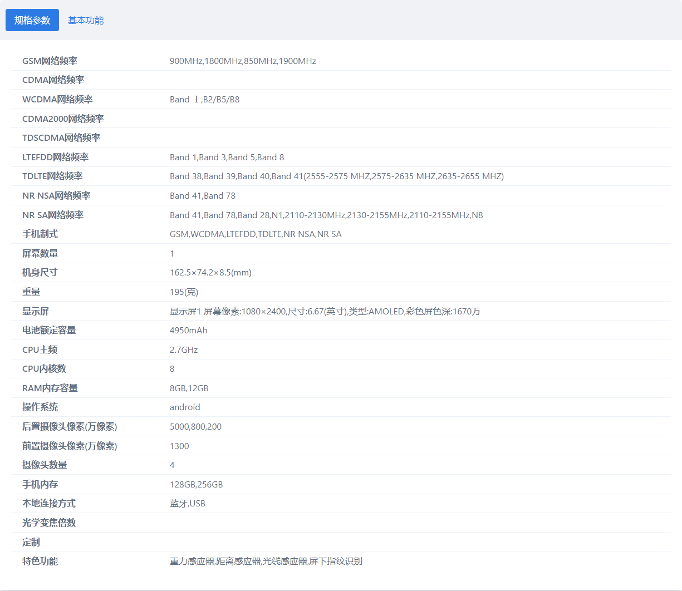The width and height of the screenshot is (682, 591).
Task: Select the 手机内存 label
Action: (x=40, y=485)
